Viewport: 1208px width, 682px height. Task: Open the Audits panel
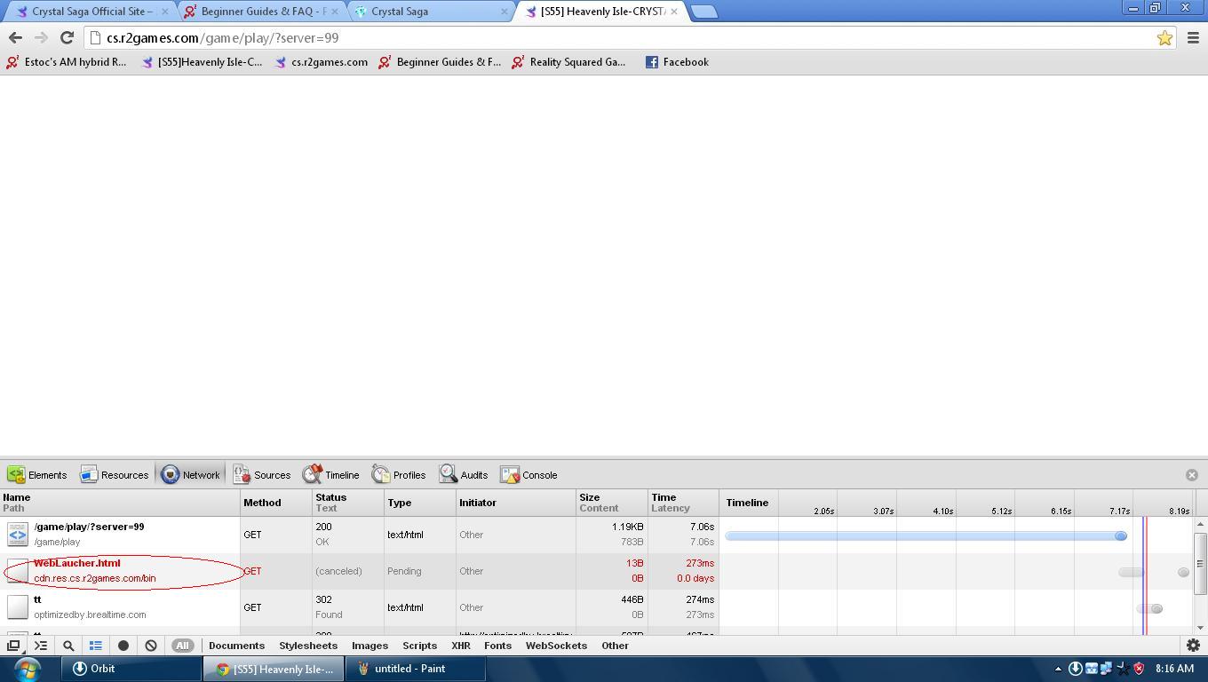pos(464,475)
